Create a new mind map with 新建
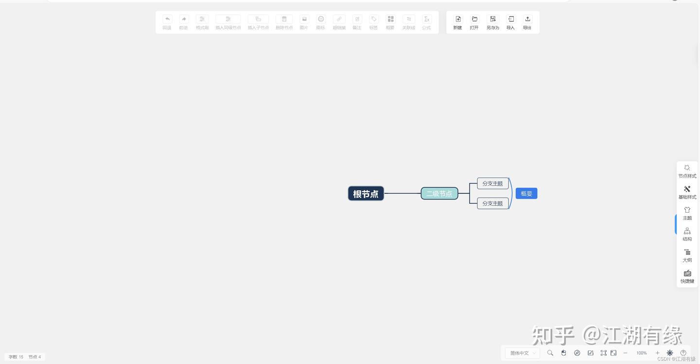 tap(457, 22)
